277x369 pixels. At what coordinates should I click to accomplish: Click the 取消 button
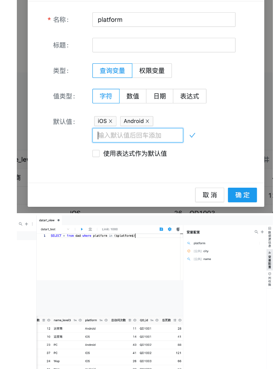[210, 195]
